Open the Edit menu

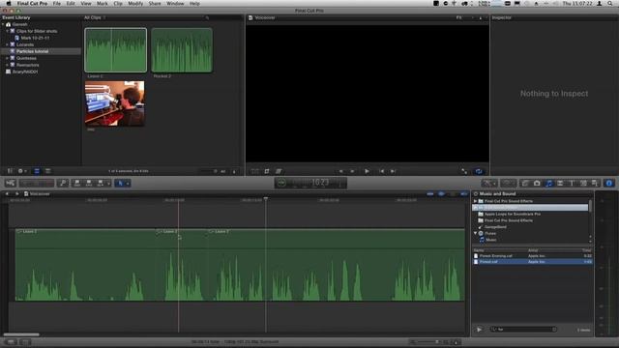71,3
